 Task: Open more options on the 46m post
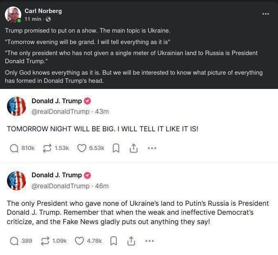coord(150,241)
